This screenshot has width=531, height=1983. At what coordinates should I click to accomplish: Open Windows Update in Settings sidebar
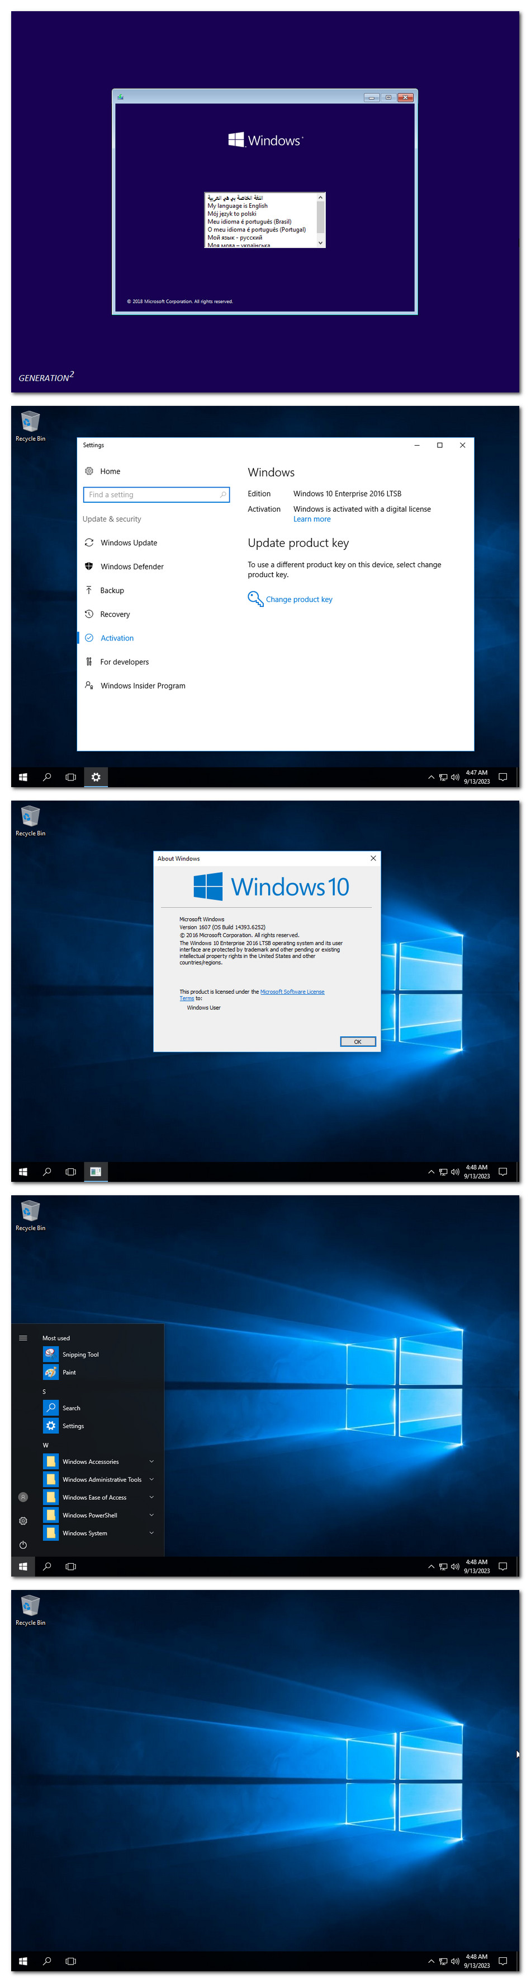tap(129, 542)
